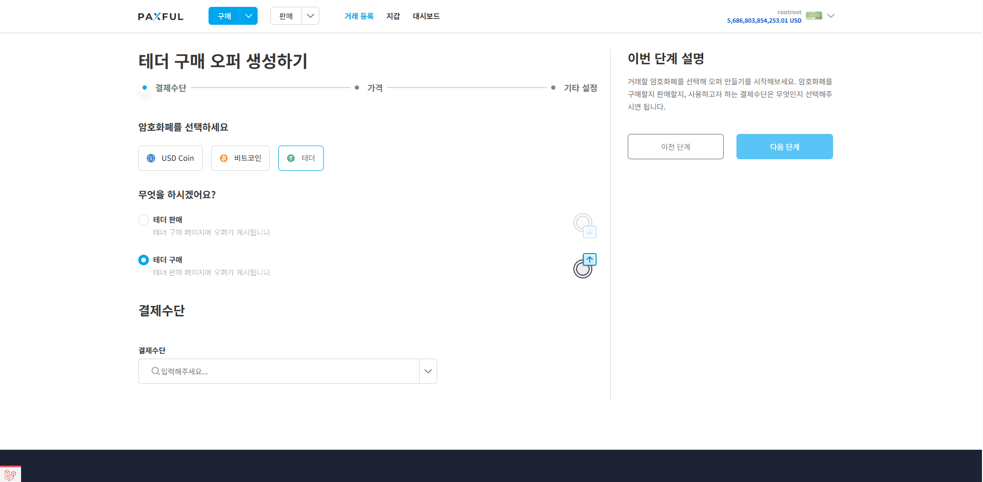The image size is (983, 482).
Task: Select the 테더 구매 radio button
Action: pos(143,259)
